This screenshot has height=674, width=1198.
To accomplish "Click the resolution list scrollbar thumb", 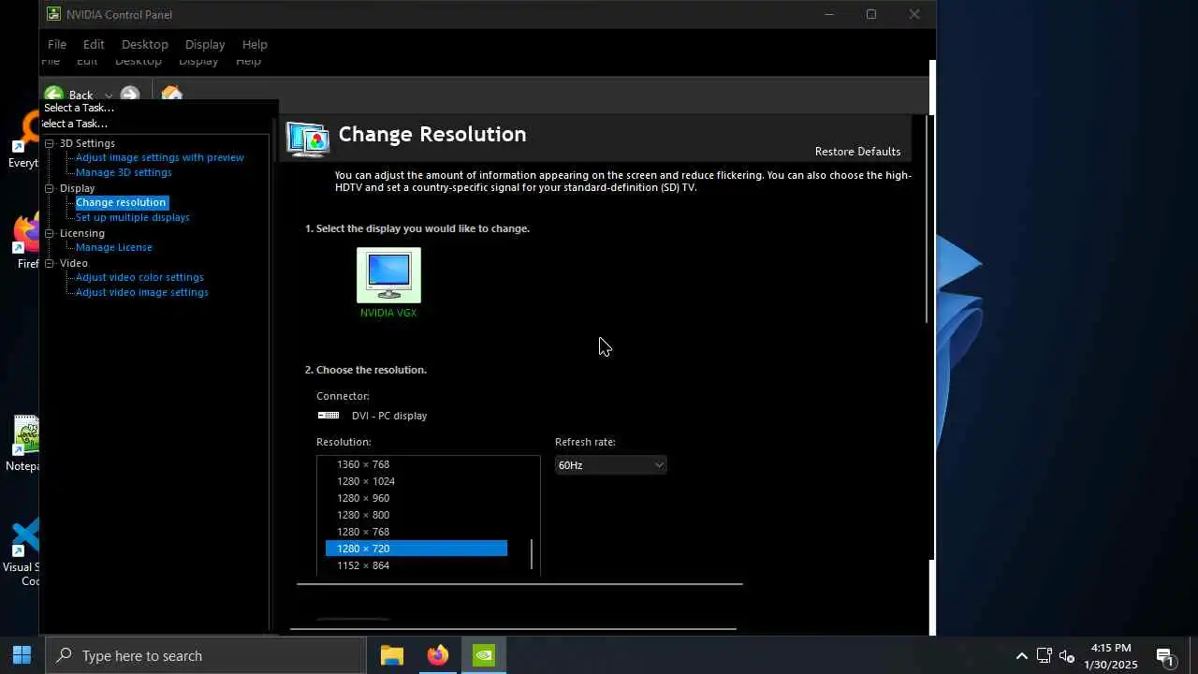I will [x=532, y=554].
